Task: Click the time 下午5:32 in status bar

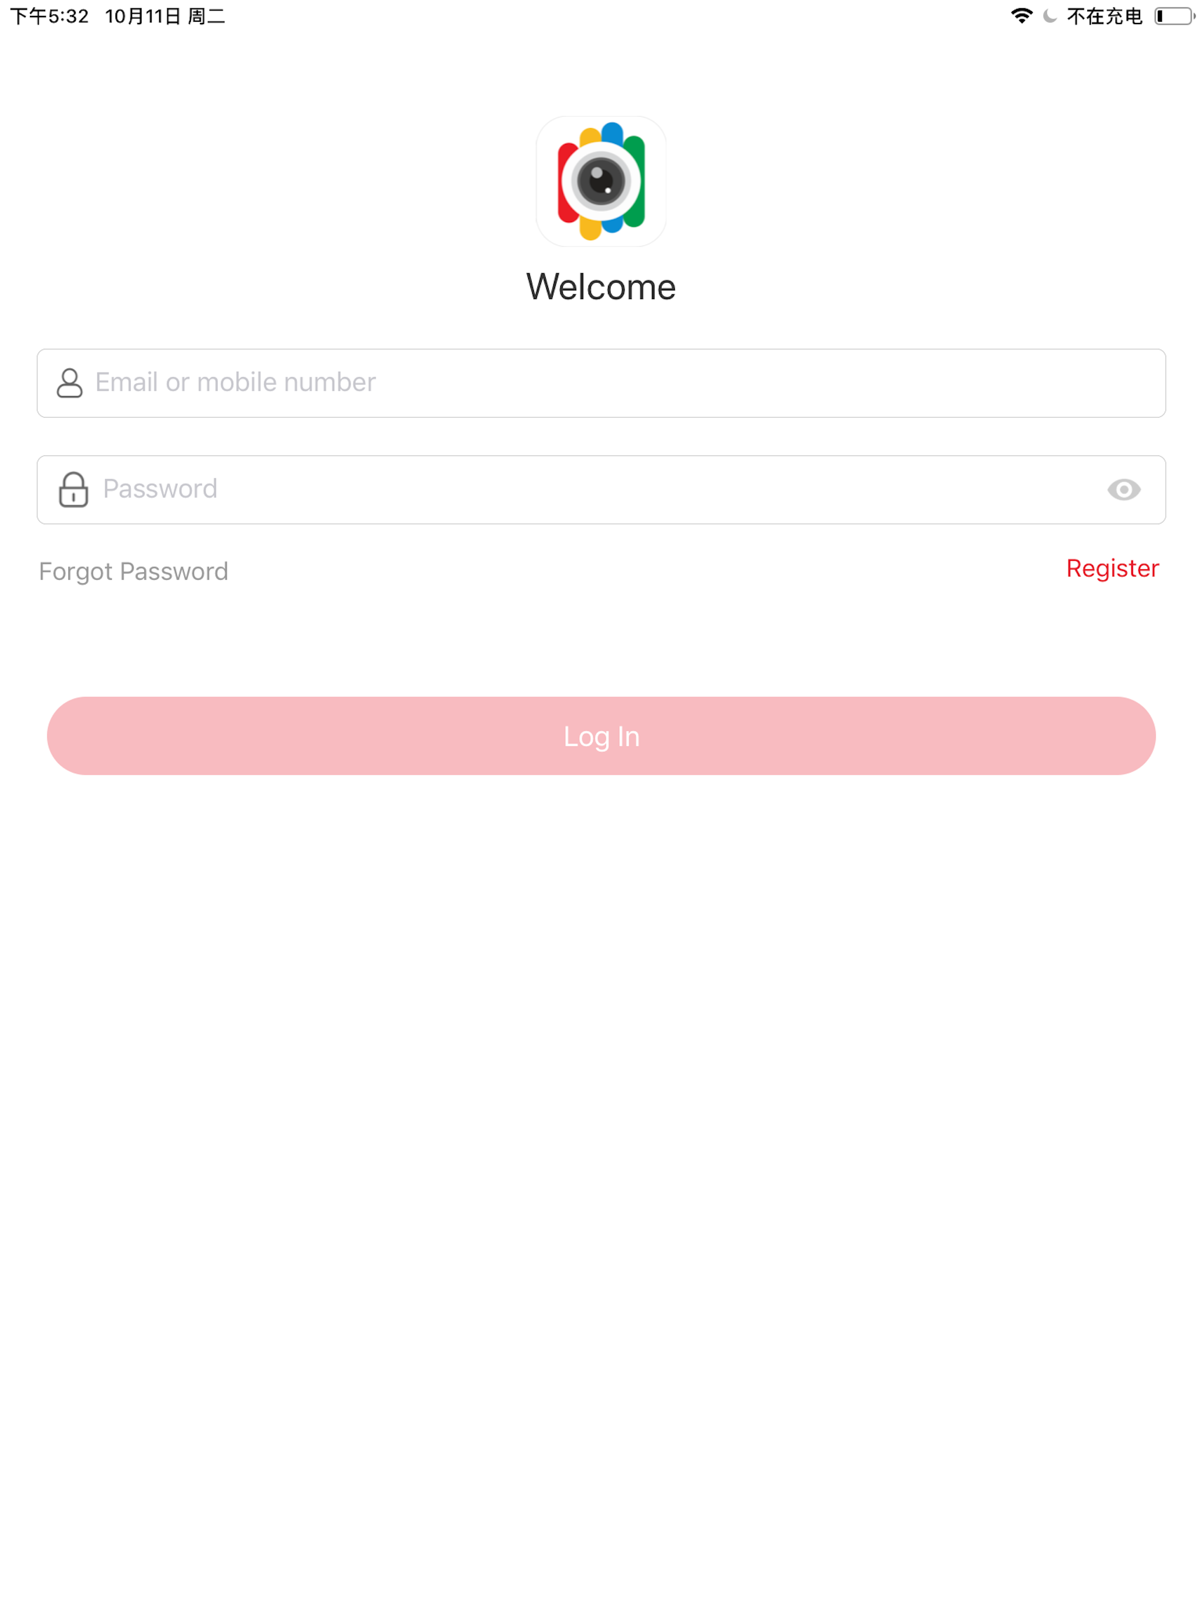Action: tap(48, 15)
